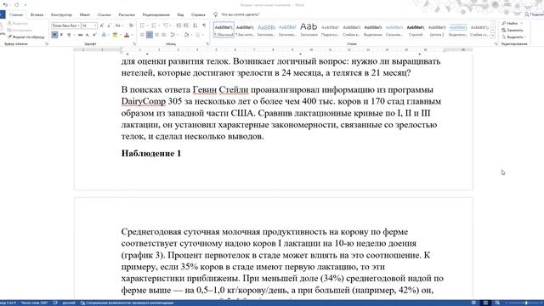Open the Макет (Layout) tab
The height and width of the screenshot is (306, 544).
click(85, 15)
